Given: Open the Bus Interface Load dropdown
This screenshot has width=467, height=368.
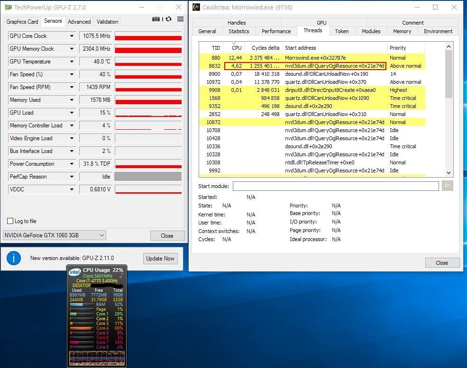Looking at the screenshot, I should 72,151.
